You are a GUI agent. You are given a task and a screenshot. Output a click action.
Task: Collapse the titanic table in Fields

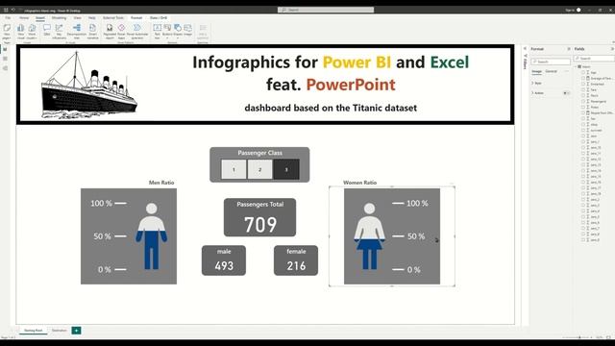[576, 66]
